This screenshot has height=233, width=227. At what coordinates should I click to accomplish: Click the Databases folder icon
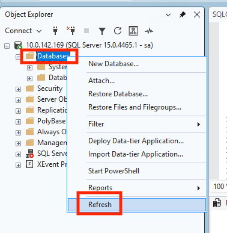30,56
